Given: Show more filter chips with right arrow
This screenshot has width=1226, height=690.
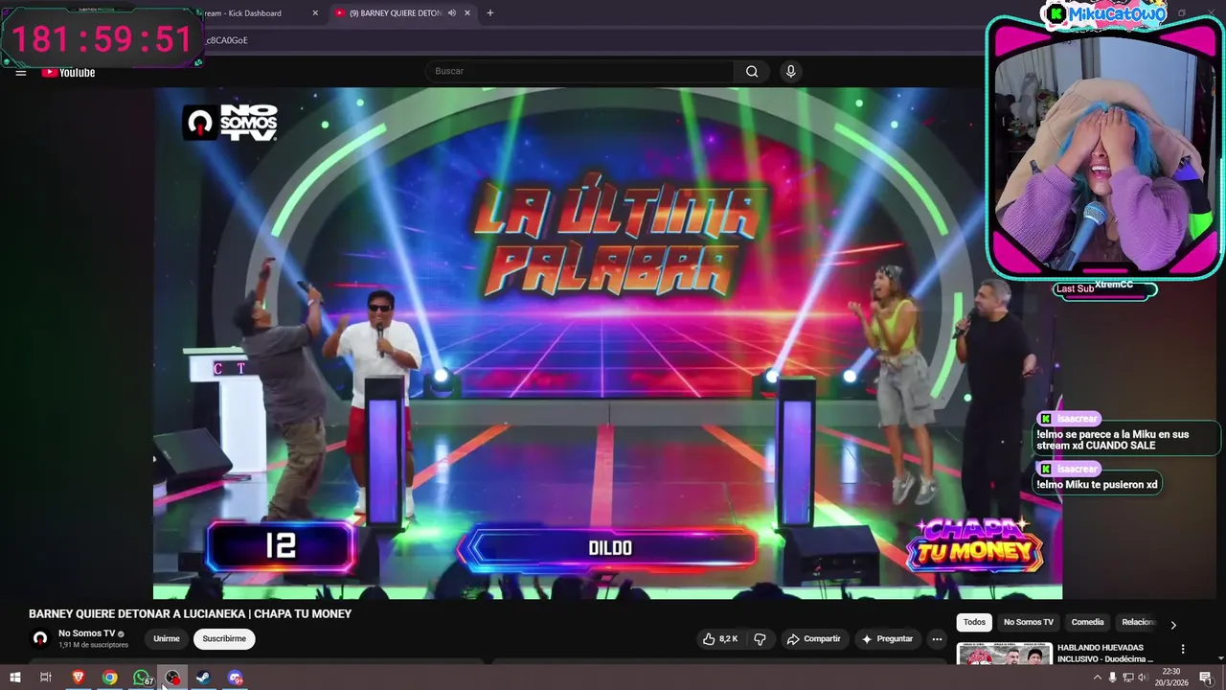Looking at the screenshot, I should pyautogui.click(x=1173, y=625).
